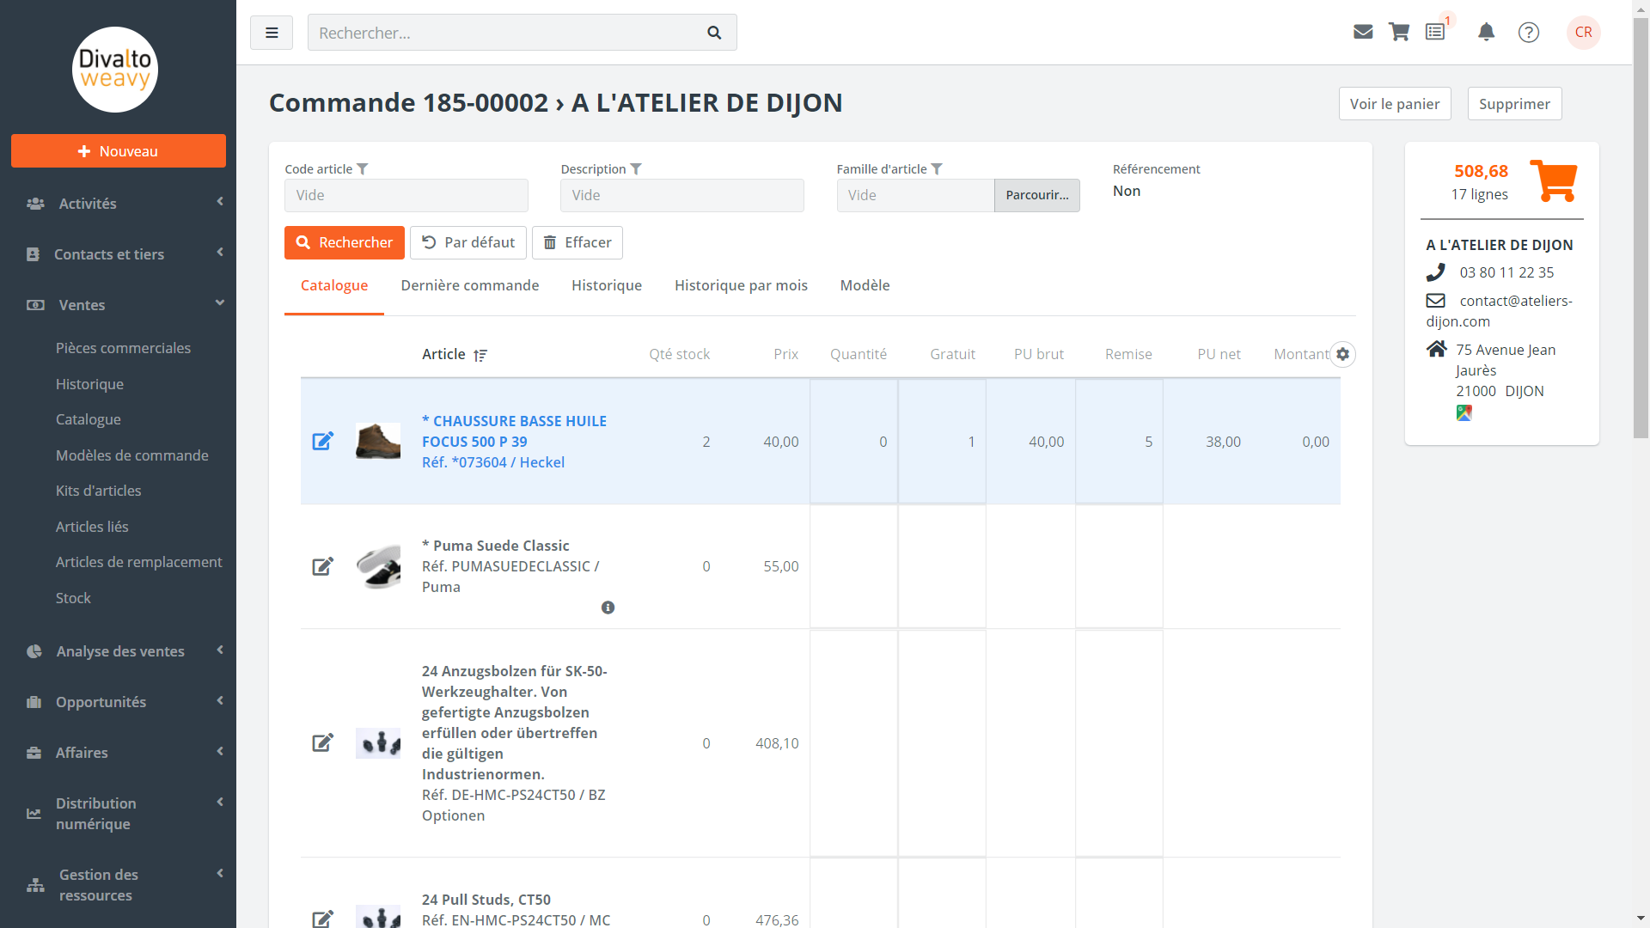This screenshot has width=1650, height=928.
Task: Click the help question mark icon
Action: [1528, 32]
